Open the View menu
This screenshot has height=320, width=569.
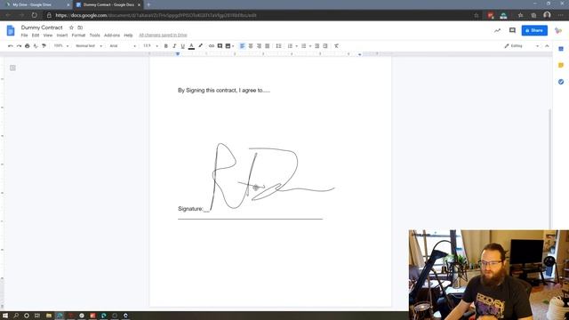(48, 36)
